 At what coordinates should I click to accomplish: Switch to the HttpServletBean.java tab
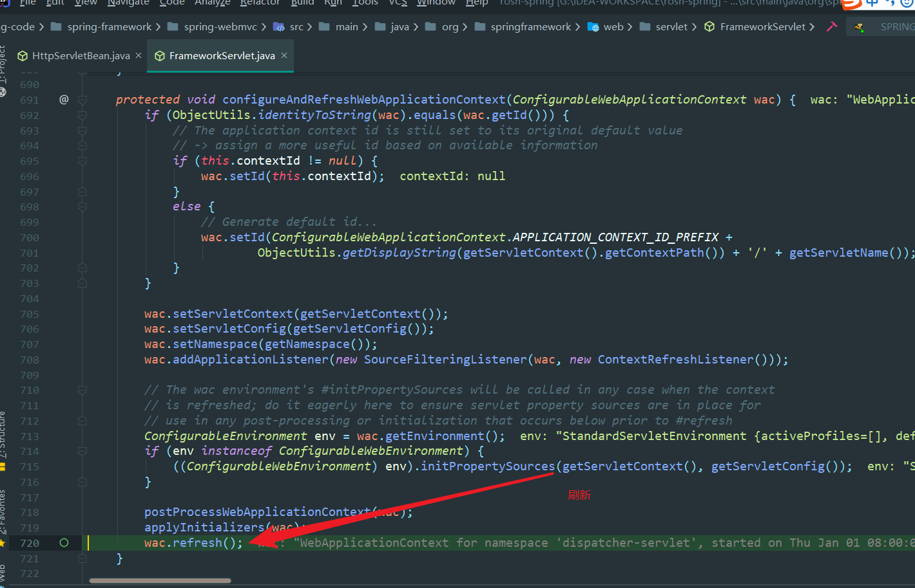pos(81,56)
